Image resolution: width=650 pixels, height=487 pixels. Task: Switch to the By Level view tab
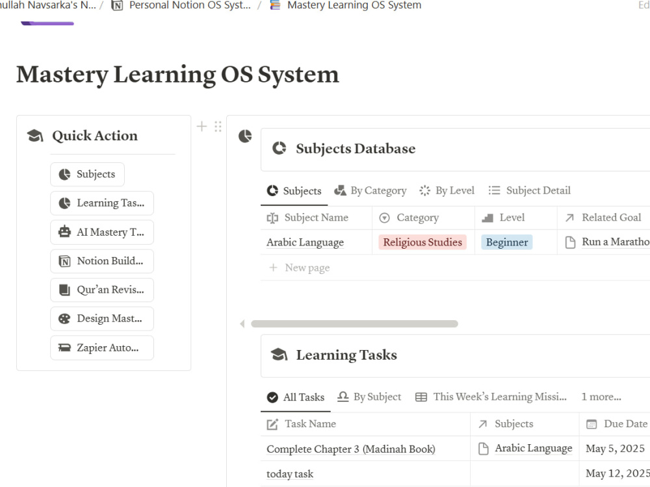(x=447, y=190)
